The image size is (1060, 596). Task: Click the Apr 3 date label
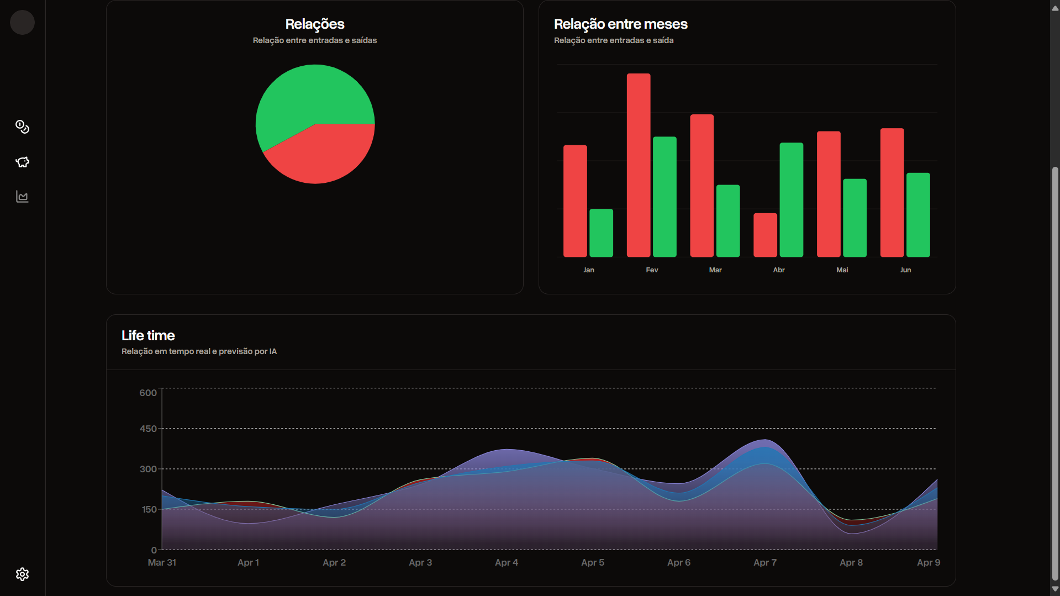click(420, 562)
